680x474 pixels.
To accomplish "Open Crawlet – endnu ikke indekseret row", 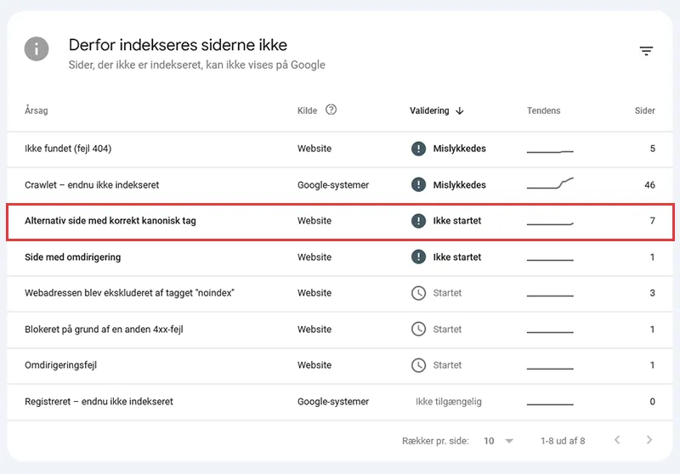I will 340,184.
